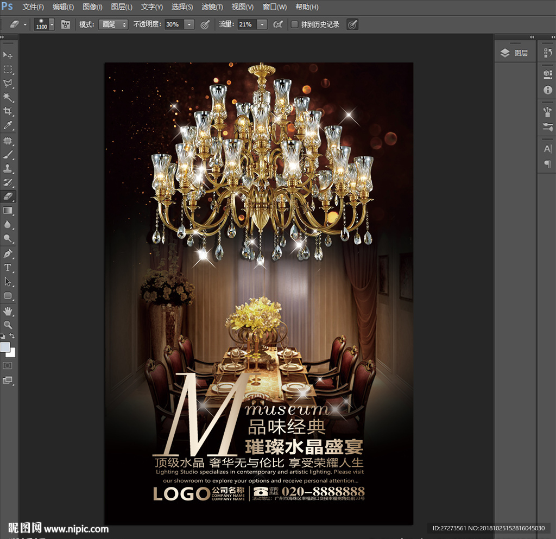Select the Pen tool
The width and height of the screenshot is (556, 539).
(8, 253)
